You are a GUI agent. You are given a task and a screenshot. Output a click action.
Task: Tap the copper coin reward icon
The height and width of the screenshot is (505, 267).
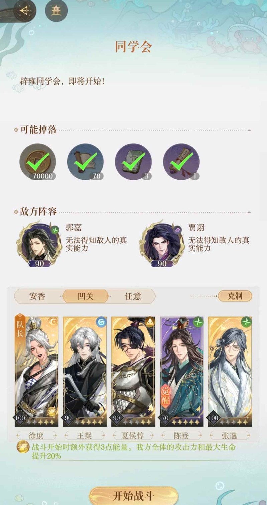click(37, 162)
